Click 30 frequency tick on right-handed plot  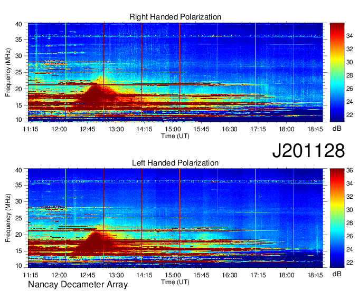pyautogui.click(x=18, y=56)
